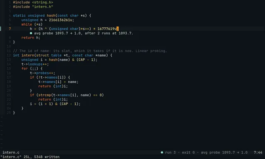Click the green run-status dot in statusline
Screen dimensions: 265x159
coord(162,152)
